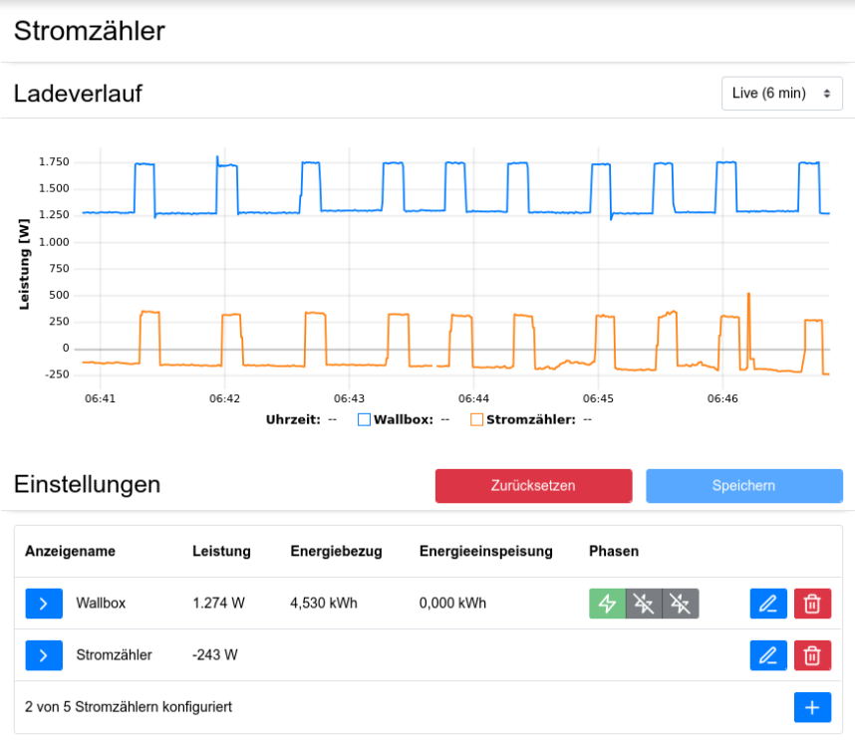This screenshot has height=747, width=855.
Task: Save settings with Speichern button
Action: [x=743, y=486]
